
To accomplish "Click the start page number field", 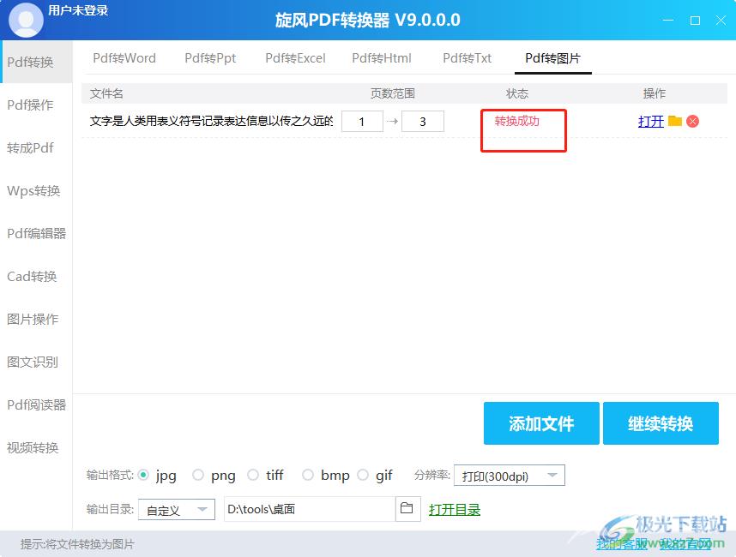I will coord(362,122).
